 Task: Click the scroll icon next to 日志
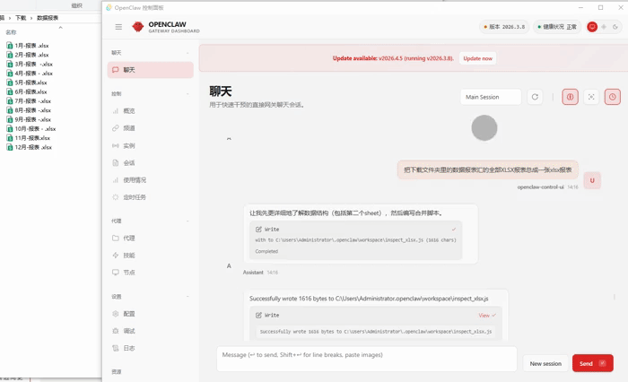[x=116, y=348]
